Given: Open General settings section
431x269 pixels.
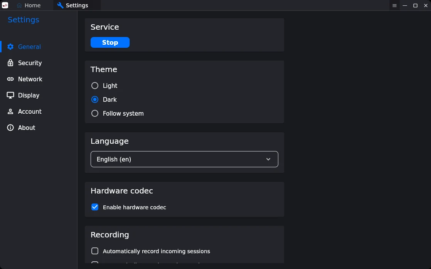Looking at the screenshot, I should 39,47.
